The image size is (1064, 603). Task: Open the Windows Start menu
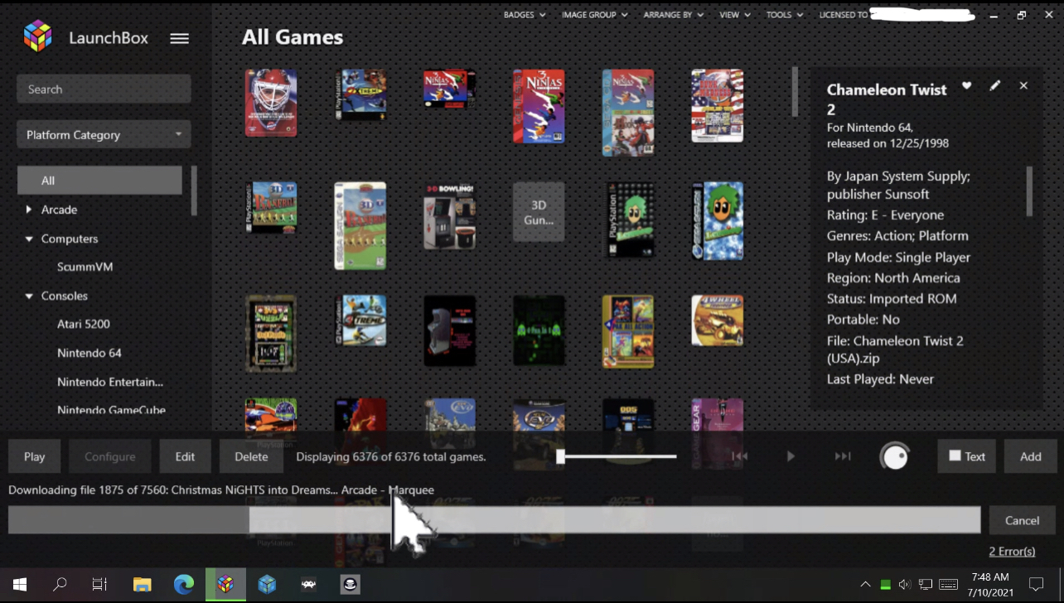[20, 585]
